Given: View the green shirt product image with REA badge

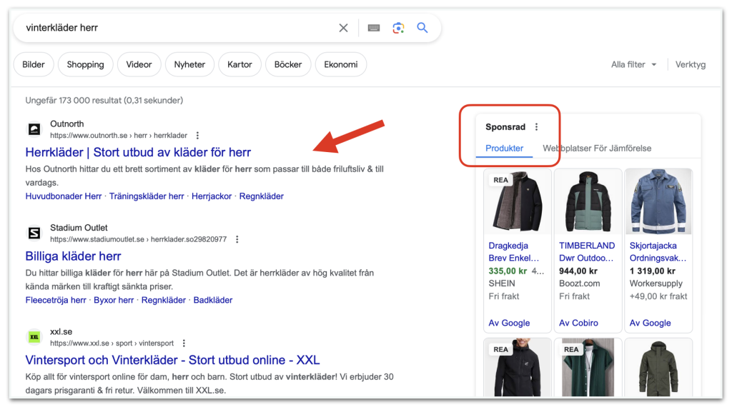Looking at the screenshot, I should (588, 368).
